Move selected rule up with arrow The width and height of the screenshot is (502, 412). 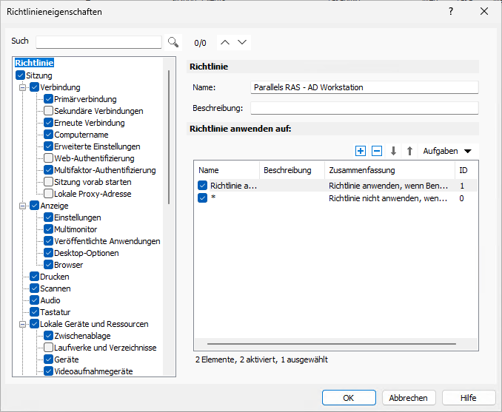point(409,151)
